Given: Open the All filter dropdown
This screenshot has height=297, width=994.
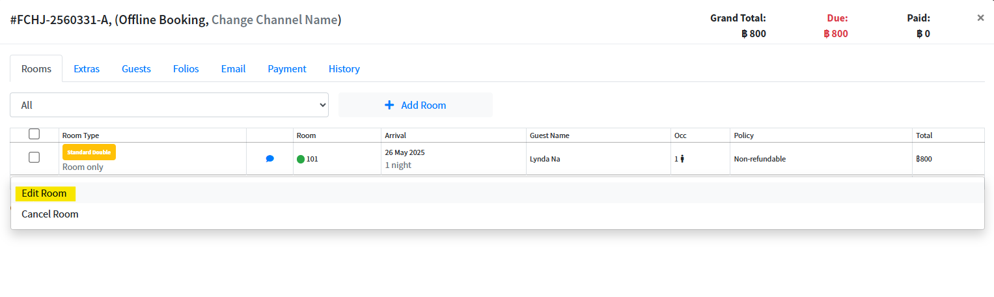Looking at the screenshot, I should [169, 105].
